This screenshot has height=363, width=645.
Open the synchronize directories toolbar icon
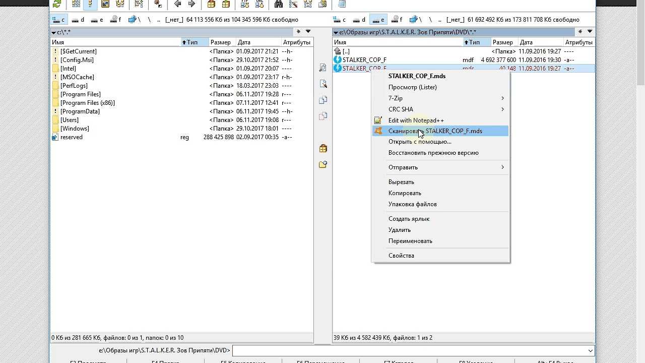[308, 4]
